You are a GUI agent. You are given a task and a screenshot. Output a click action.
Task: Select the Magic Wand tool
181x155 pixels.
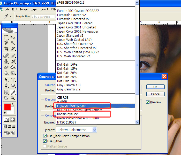point(13,43)
